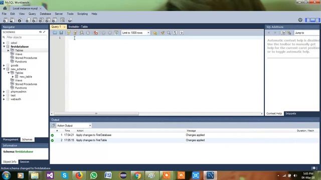Switch to the Snippets tab
The height and width of the screenshot is (180, 321).
(x=291, y=113)
